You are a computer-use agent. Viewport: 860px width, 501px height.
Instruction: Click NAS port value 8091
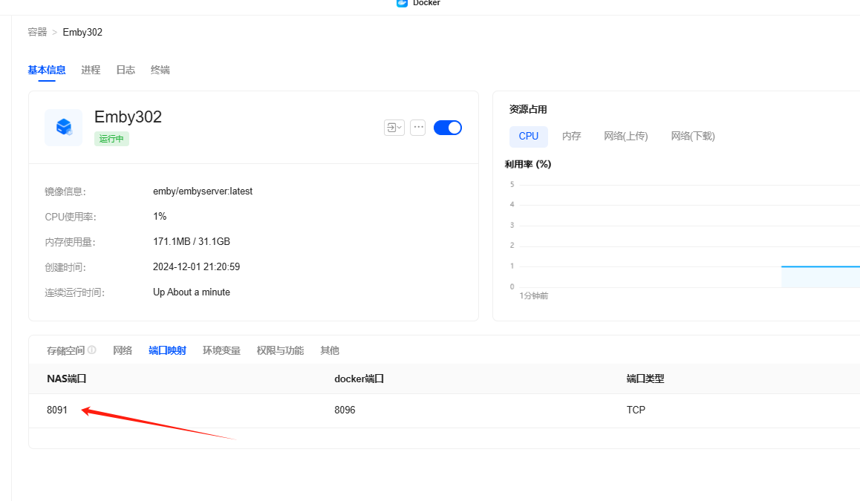[x=57, y=410]
